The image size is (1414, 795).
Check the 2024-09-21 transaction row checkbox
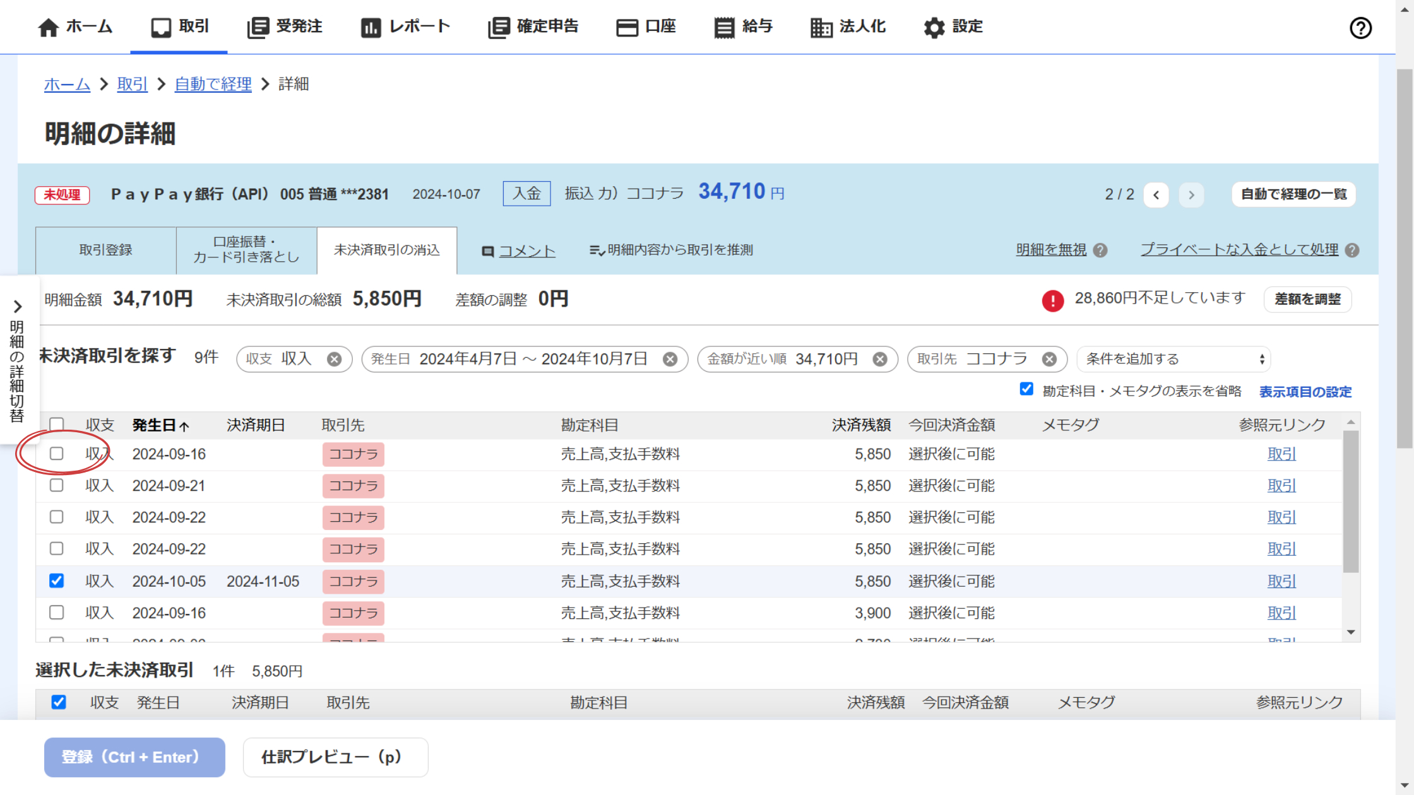(57, 485)
